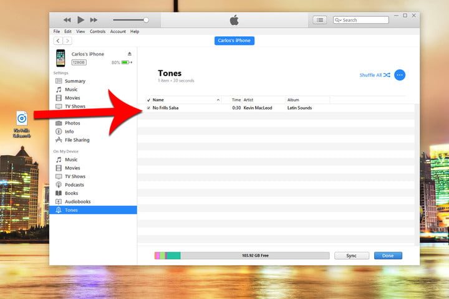Click the fast-forward next track icon
449x299 pixels.
(x=94, y=20)
